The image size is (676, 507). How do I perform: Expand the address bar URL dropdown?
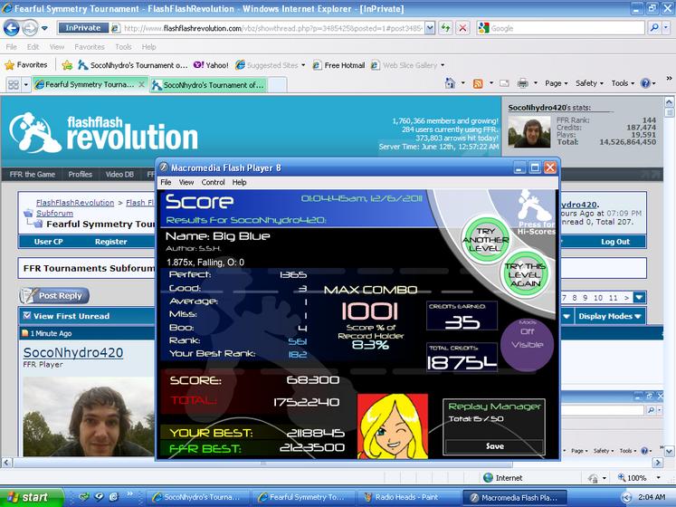[x=429, y=28]
